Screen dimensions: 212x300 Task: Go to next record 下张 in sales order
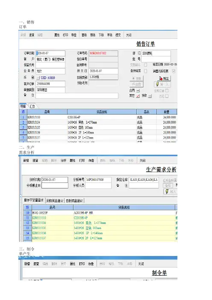[101, 35]
